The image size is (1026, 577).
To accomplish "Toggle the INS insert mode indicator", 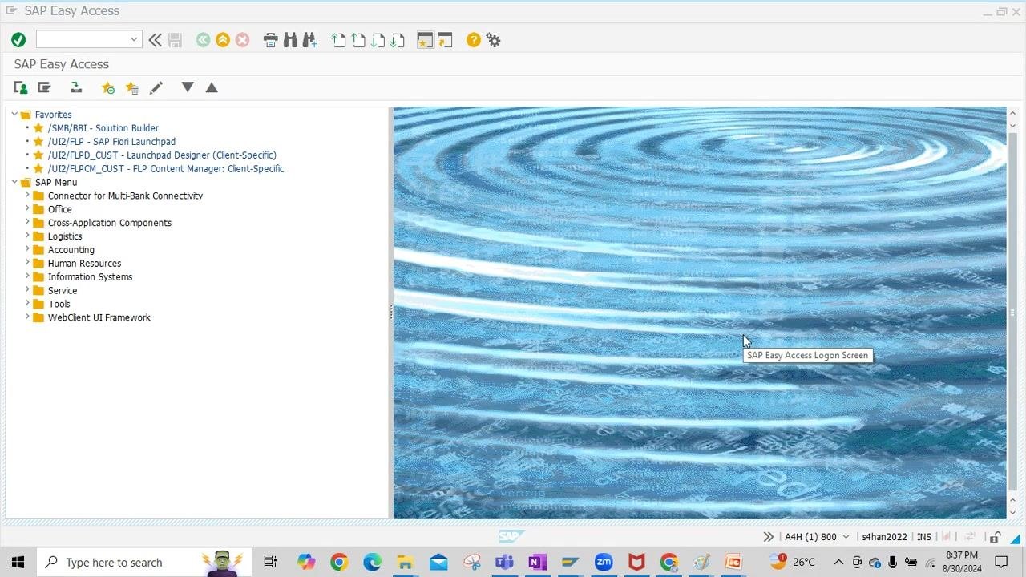I will click(924, 537).
